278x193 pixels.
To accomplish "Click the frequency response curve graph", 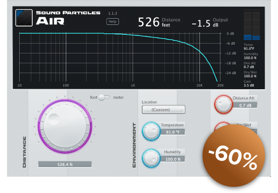I will (120, 57).
